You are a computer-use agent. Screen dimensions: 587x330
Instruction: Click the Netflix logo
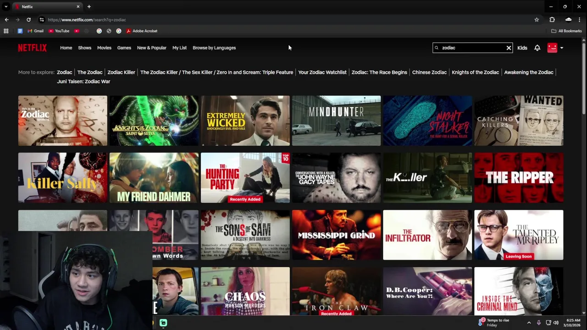pyautogui.click(x=32, y=48)
